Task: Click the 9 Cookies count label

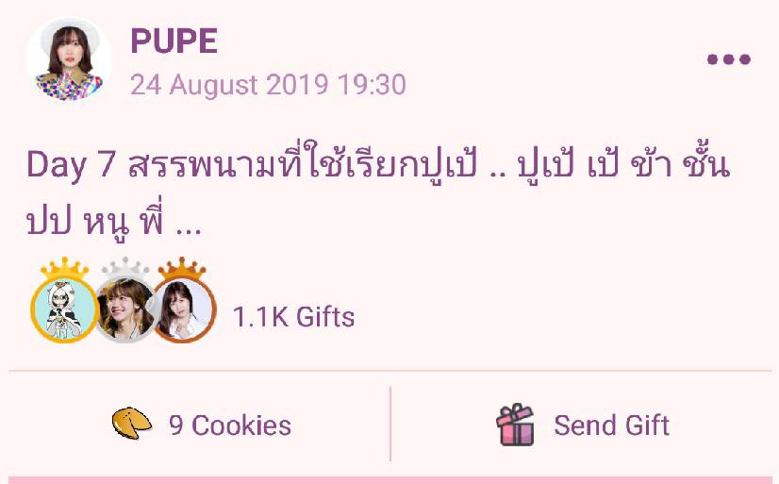Action: pos(230,426)
